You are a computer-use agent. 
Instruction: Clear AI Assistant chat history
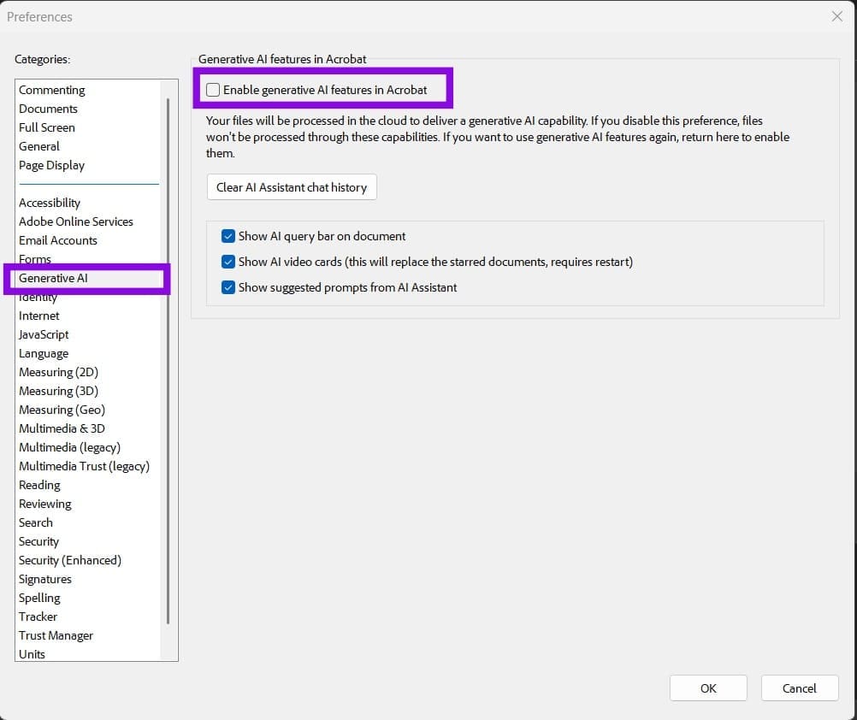pyautogui.click(x=292, y=187)
